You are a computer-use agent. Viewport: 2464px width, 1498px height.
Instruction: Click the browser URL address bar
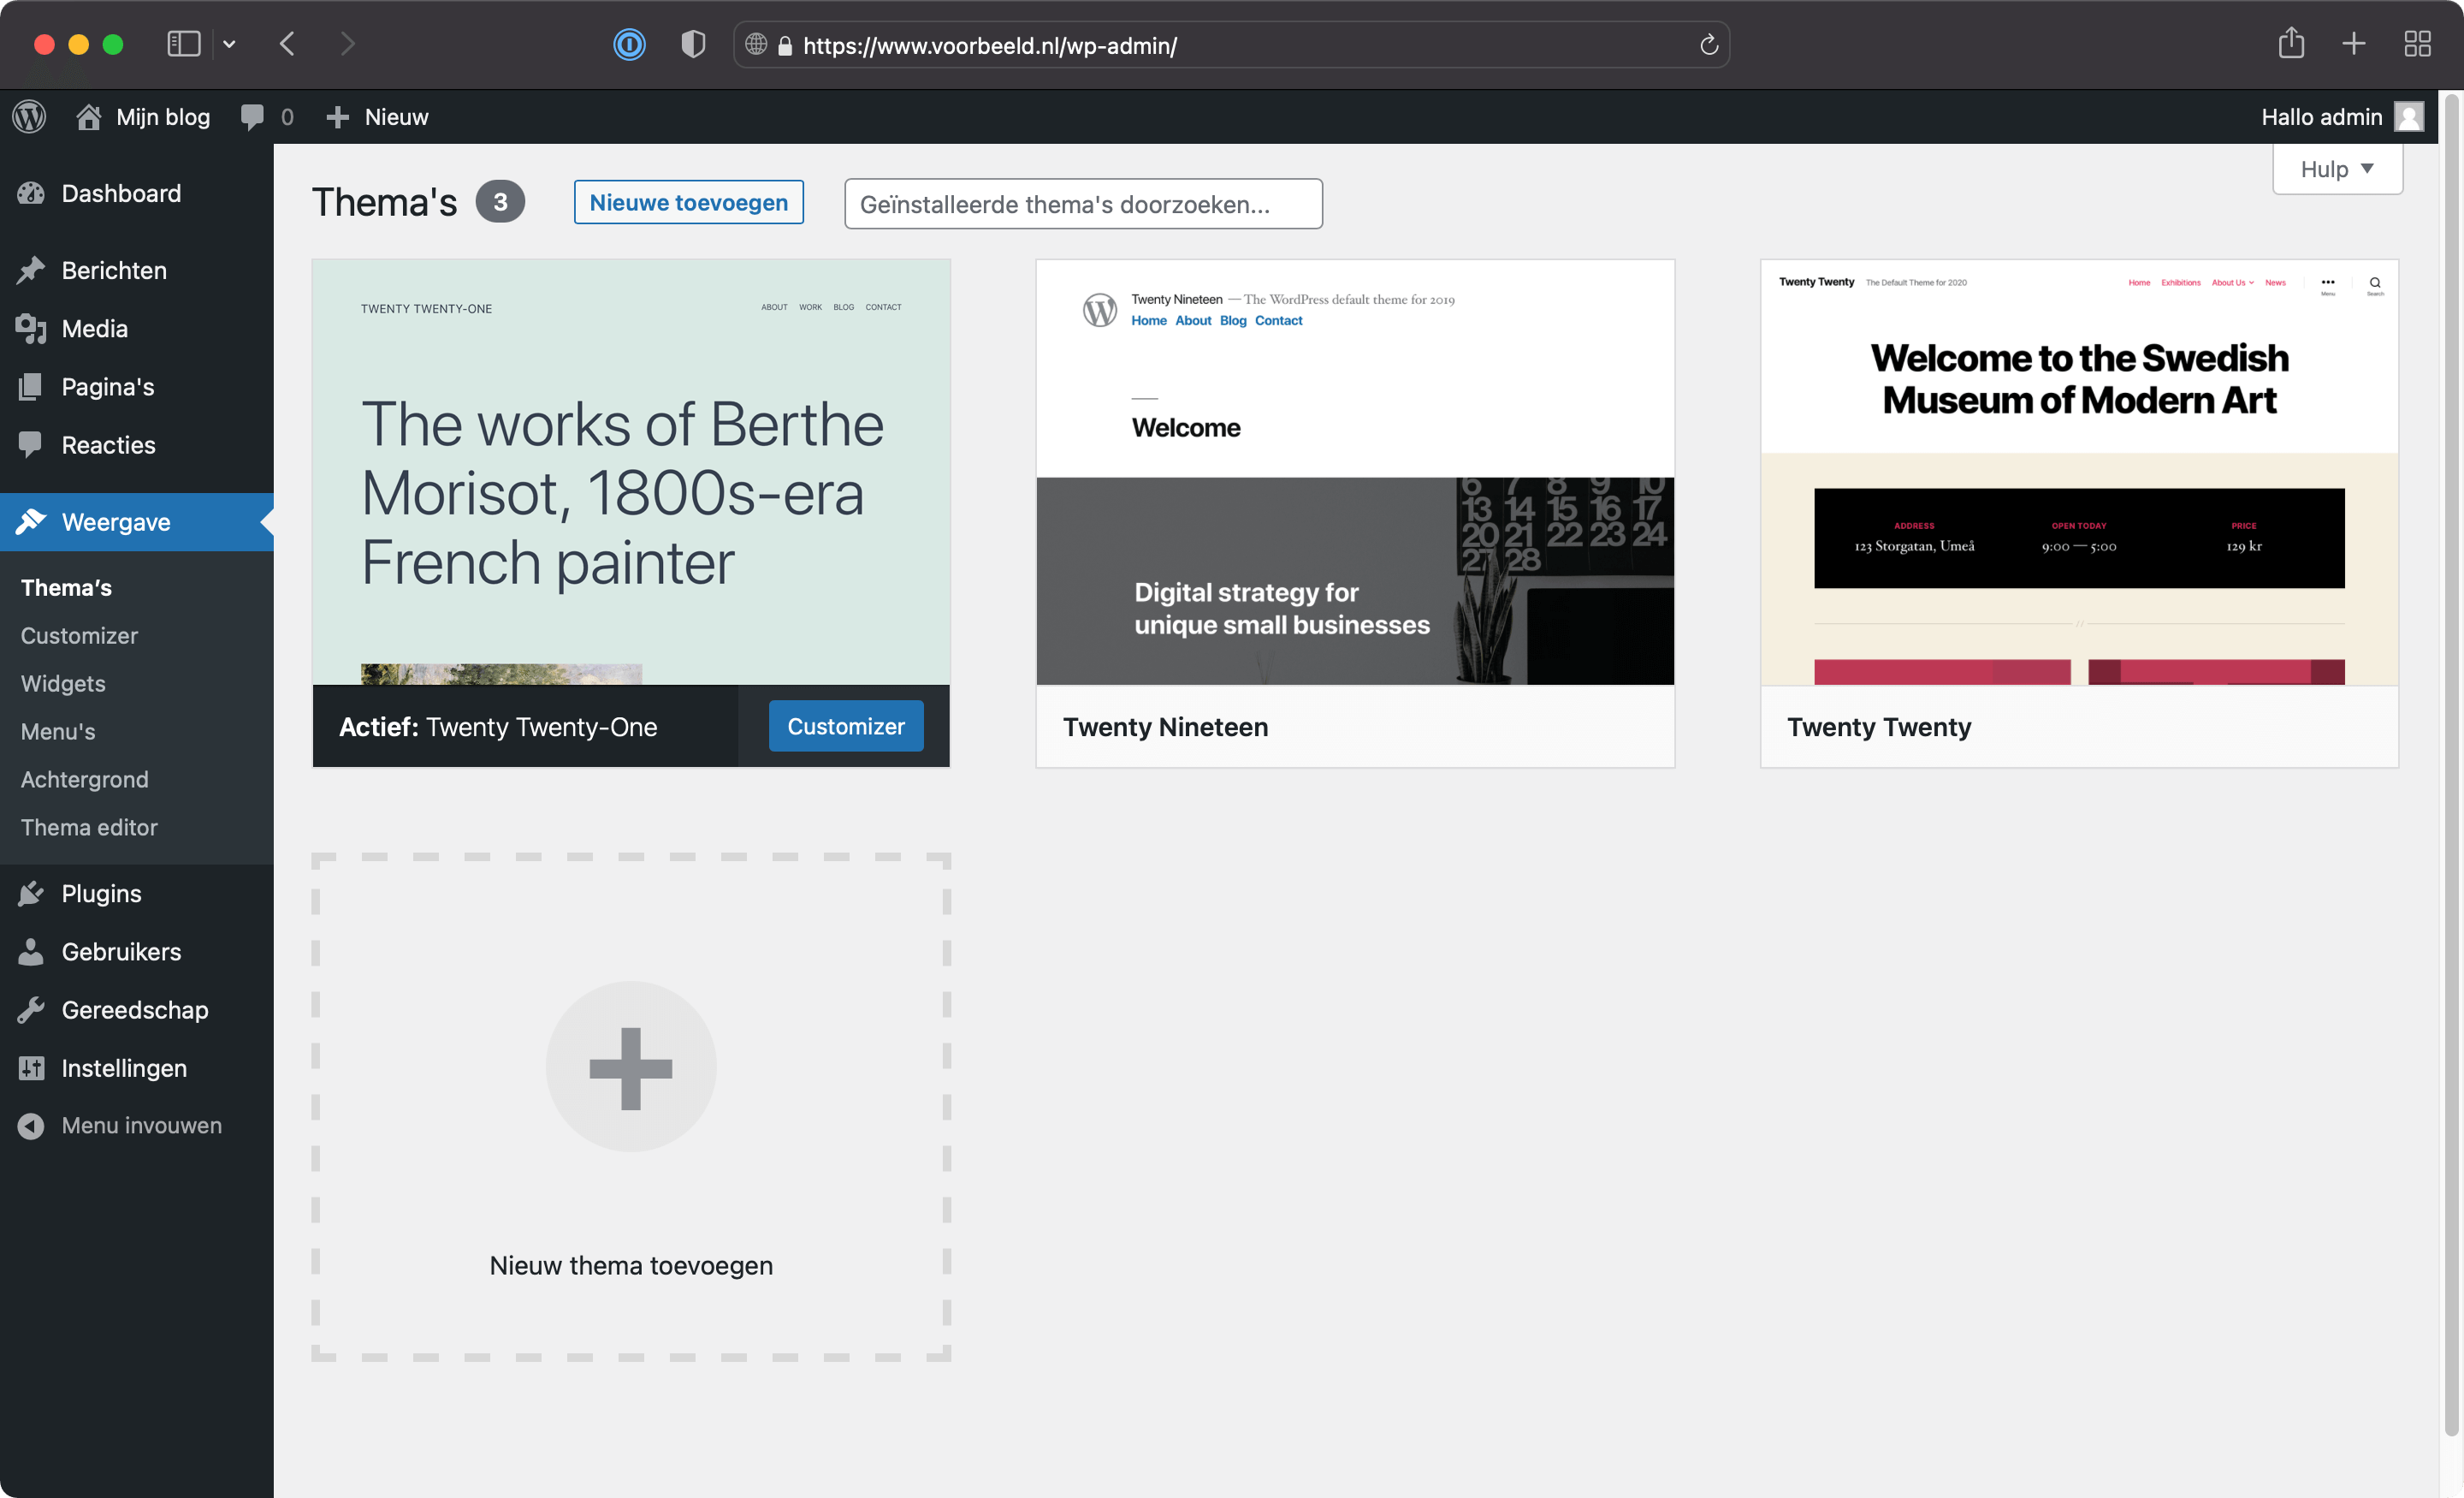point(1232,45)
